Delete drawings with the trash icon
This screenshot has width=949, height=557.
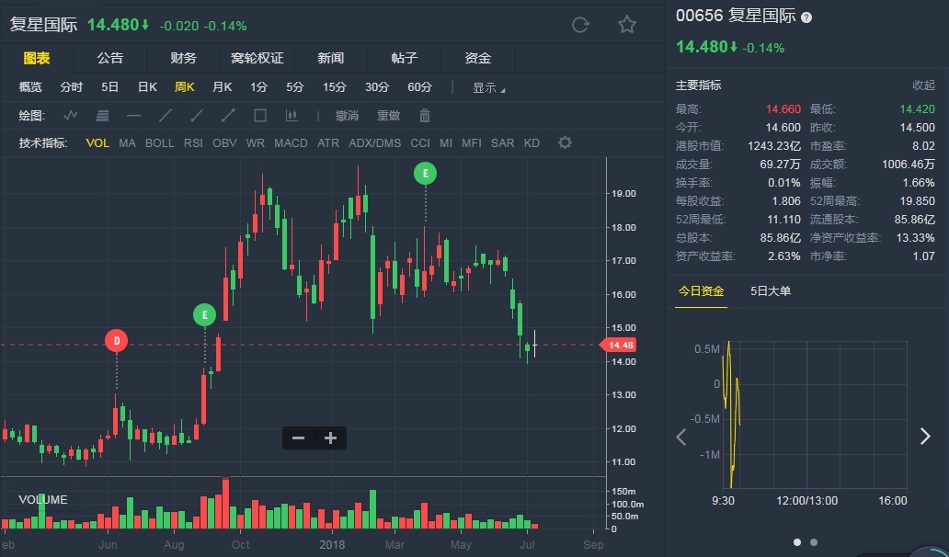425,116
